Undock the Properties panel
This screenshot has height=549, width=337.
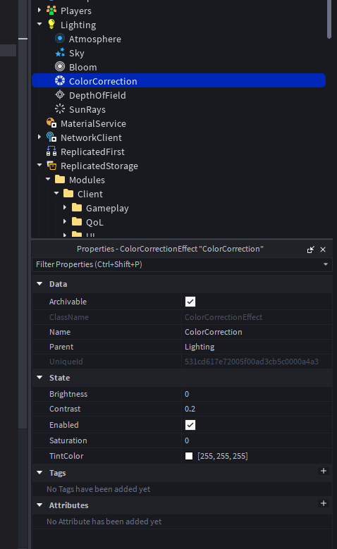click(x=310, y=249)
